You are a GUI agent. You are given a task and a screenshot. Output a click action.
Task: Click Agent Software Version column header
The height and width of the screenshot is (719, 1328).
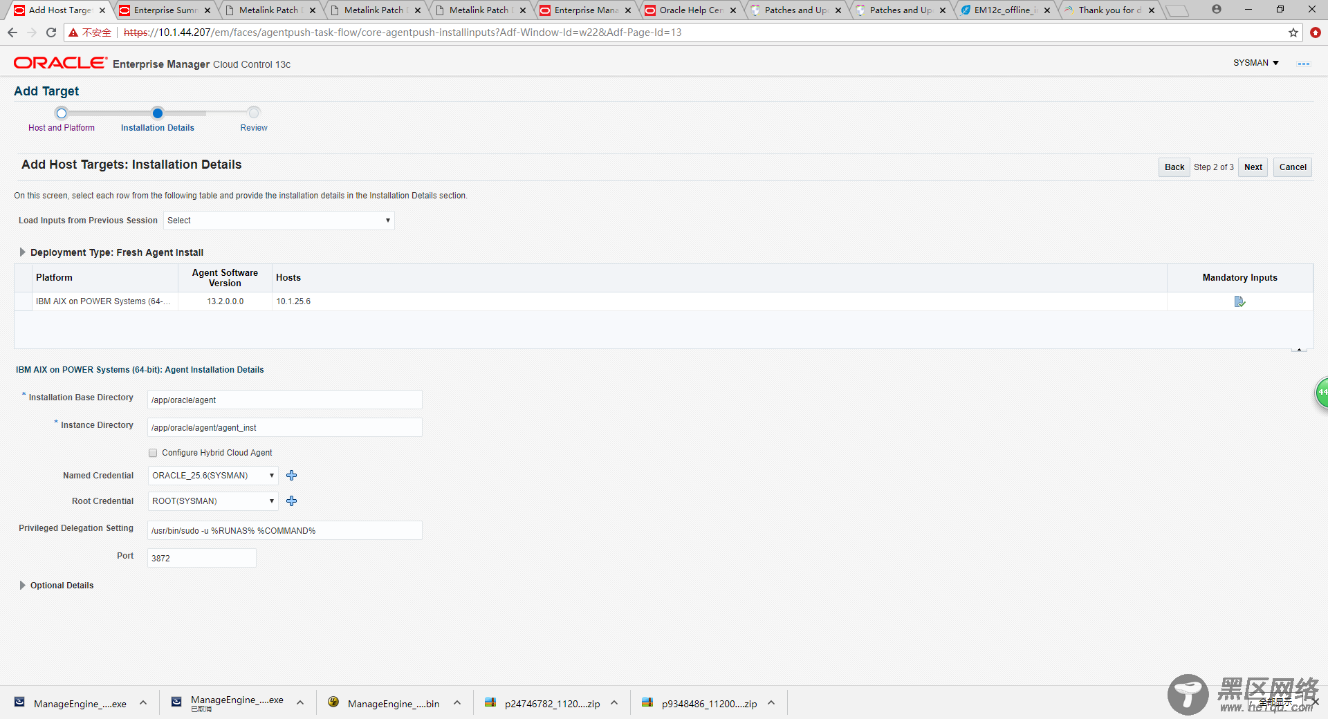click(x=225, y=277)
